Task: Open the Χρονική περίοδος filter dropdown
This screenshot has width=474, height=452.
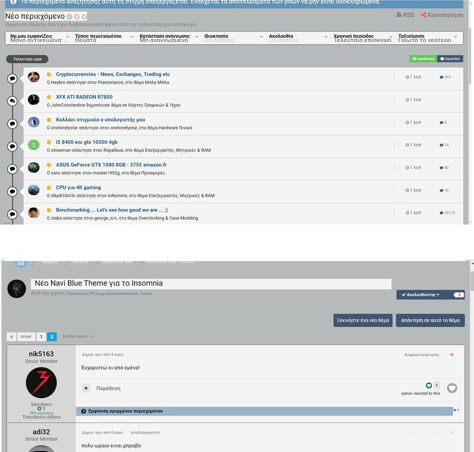Action: tap(363, 38)
